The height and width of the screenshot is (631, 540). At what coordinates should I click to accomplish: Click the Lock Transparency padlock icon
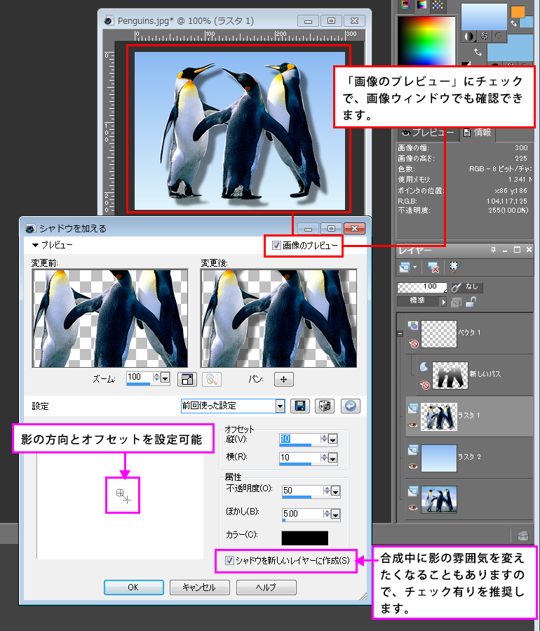pyautogui.click(x=471, y=301)
